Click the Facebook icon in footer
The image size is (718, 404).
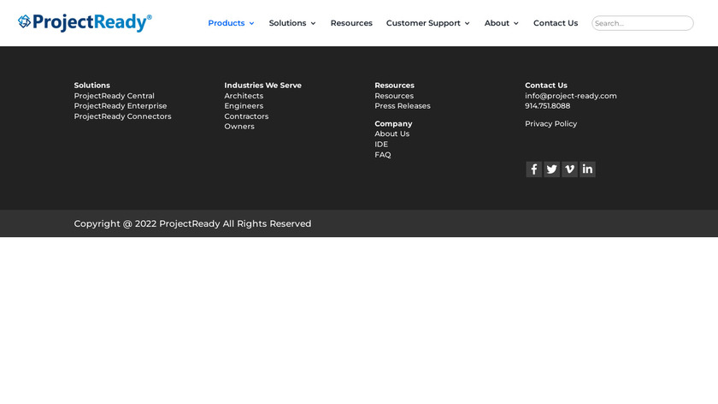tap(533, 169)
